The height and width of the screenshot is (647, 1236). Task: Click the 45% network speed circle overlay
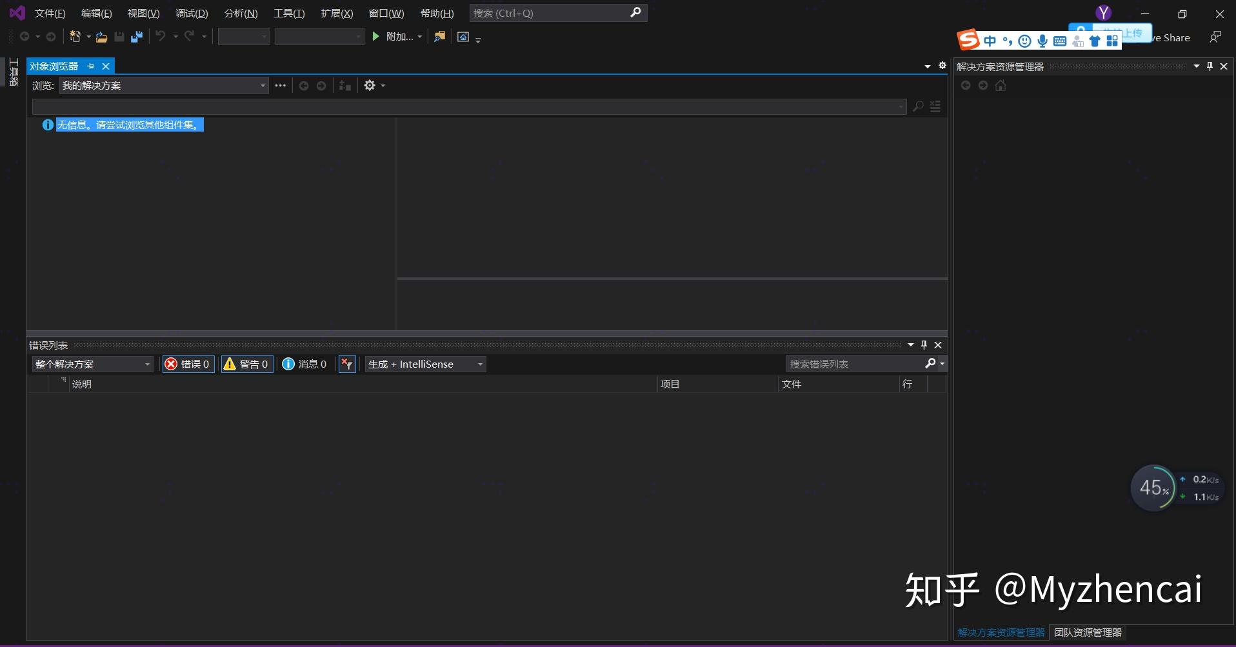click(1155, 488)
